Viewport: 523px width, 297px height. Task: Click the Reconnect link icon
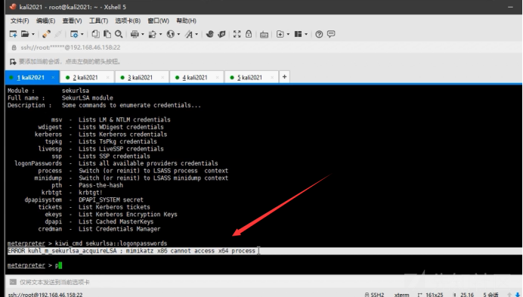coord(46,34)
